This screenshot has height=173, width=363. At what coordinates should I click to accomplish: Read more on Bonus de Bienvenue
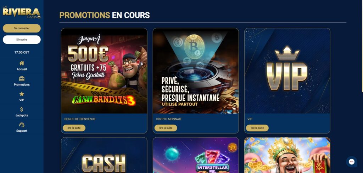[x=74, y=128]
